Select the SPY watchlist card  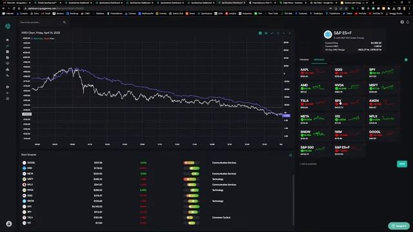(383, 73)
